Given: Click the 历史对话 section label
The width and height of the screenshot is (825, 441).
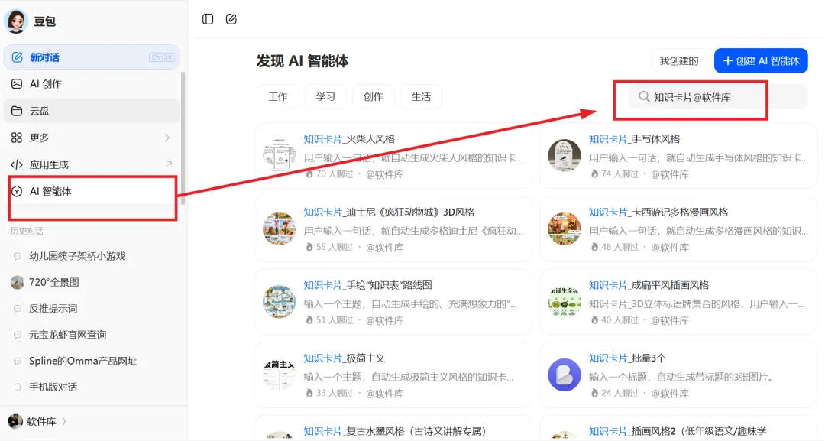Looking at the screenshot, I should (27, 231).
